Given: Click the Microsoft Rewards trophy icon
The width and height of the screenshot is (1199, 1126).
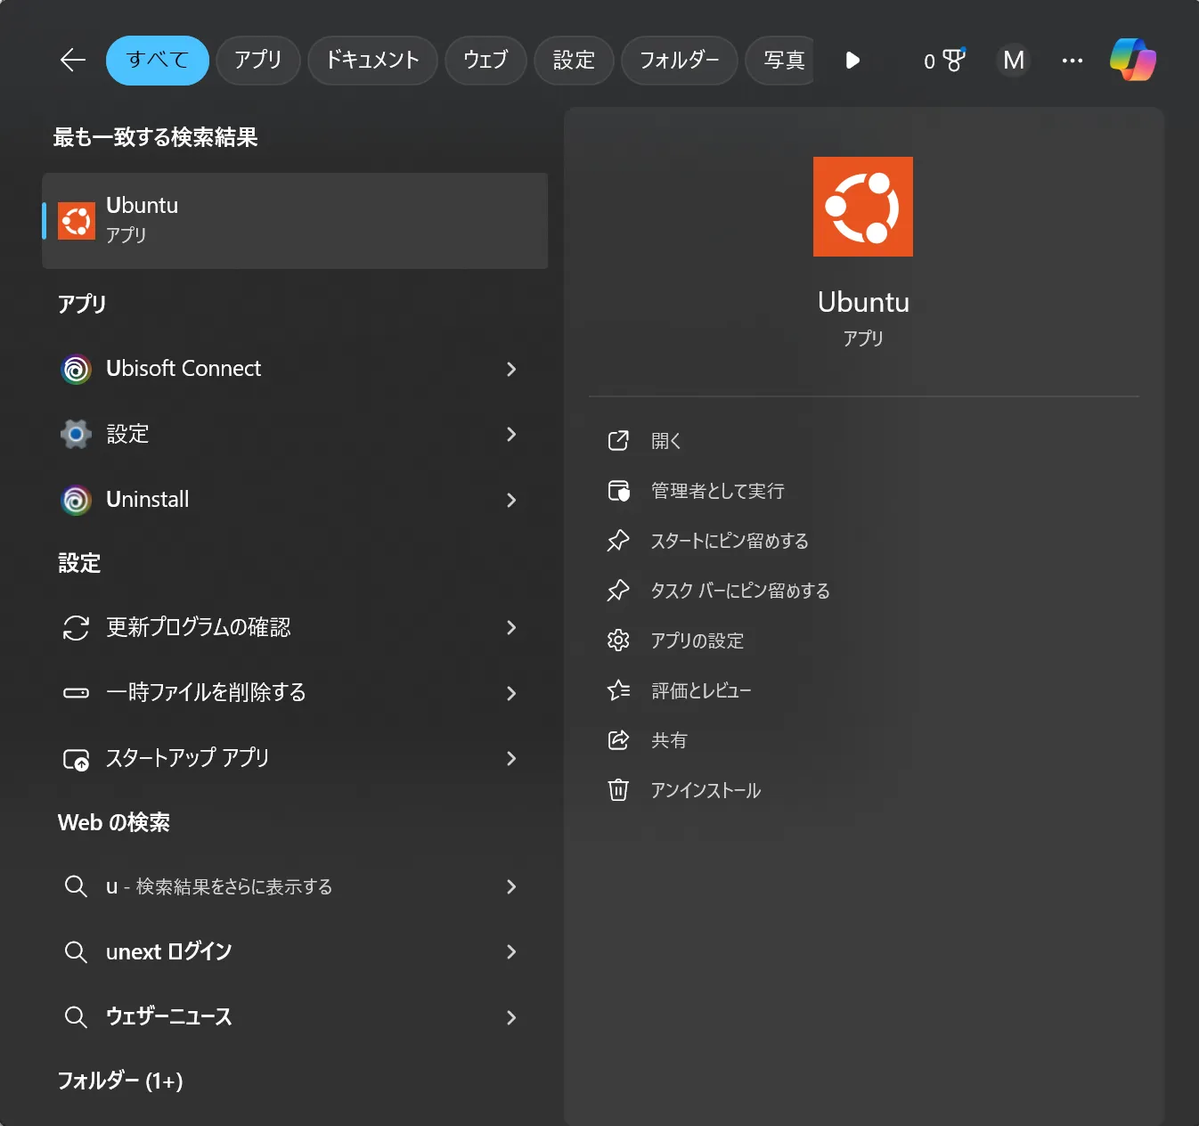Looking at the screenshot, I should (x=953, y=61).
